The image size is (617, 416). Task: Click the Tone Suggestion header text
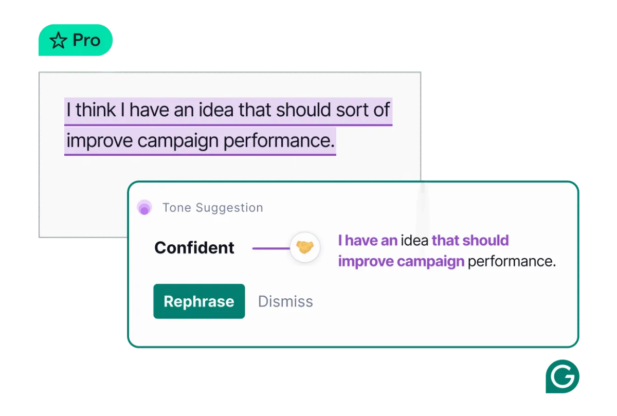pos(212,208)
